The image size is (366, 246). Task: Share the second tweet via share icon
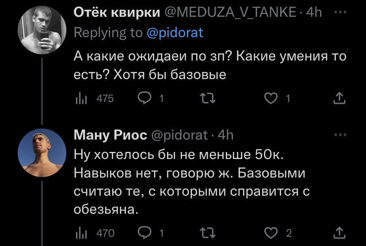coord(339,233)
